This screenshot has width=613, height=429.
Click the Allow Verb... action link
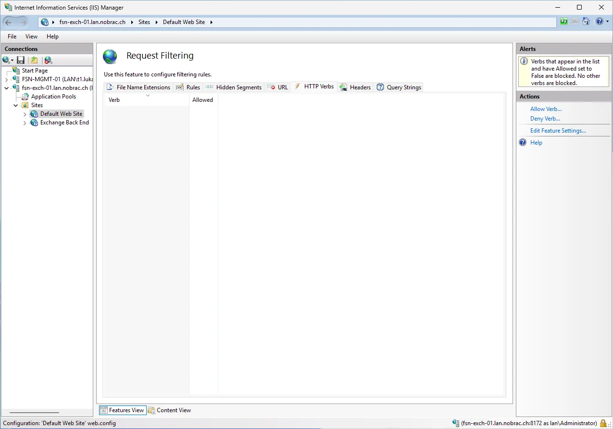click(x=546, y=109)
